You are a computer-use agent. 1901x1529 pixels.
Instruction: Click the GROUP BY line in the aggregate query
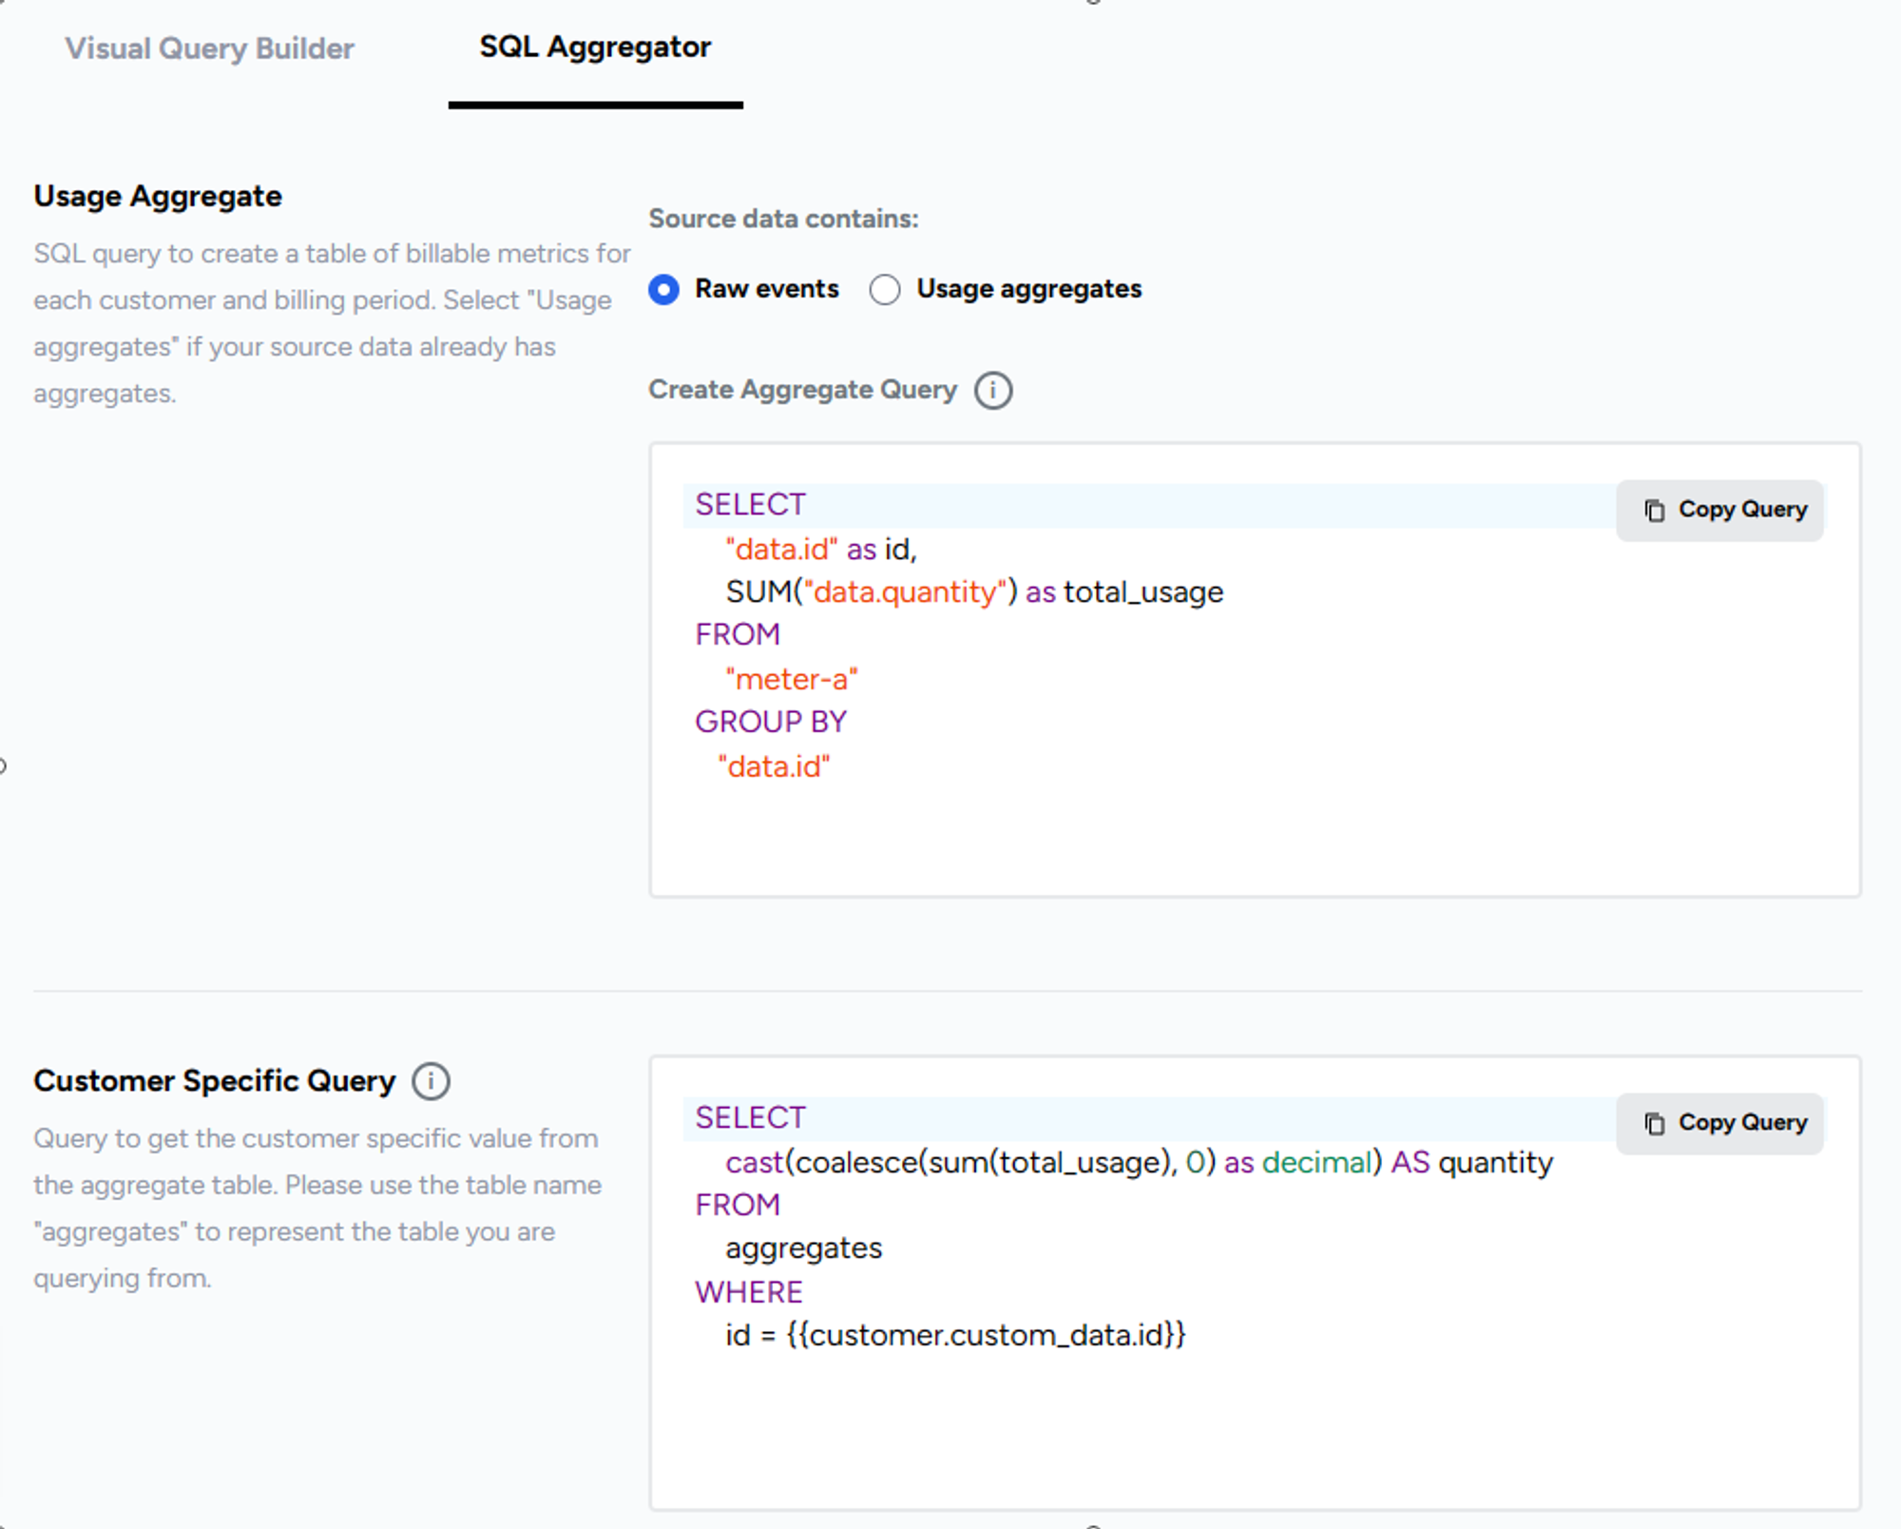[770, 723]
